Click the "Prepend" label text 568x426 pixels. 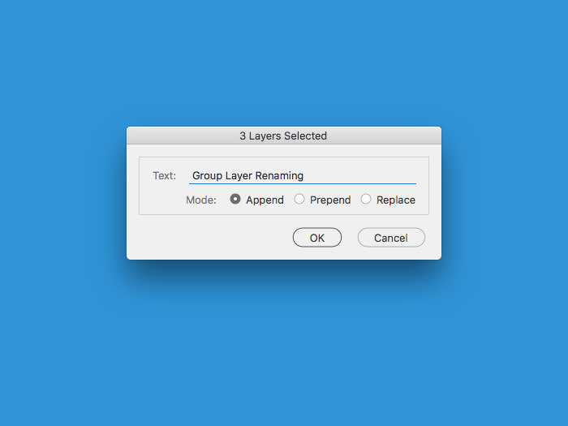pos(330,200)
